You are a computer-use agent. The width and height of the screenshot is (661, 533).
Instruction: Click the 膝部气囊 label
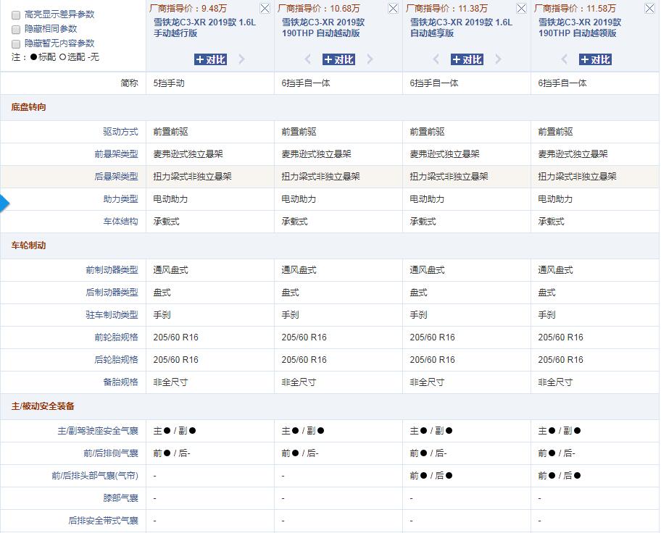click(x=120, y=498)
